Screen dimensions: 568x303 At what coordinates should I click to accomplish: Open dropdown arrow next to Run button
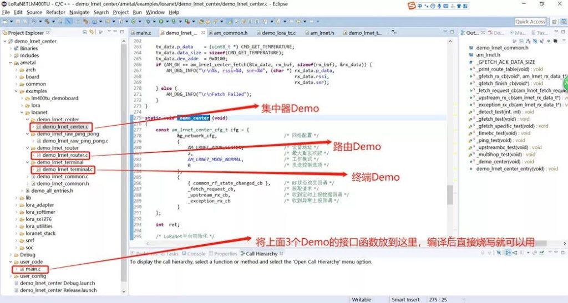(167, 22)
